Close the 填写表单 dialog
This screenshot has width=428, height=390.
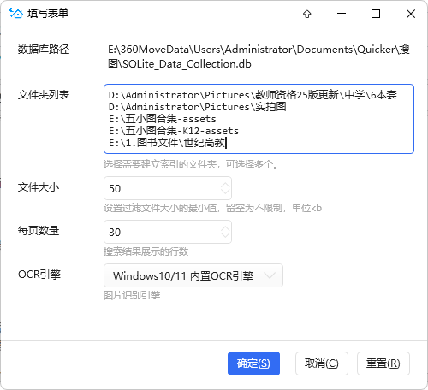pos(411,14)
